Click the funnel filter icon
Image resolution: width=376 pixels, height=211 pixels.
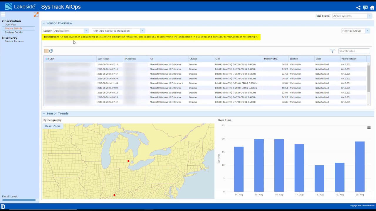[333, 51]
